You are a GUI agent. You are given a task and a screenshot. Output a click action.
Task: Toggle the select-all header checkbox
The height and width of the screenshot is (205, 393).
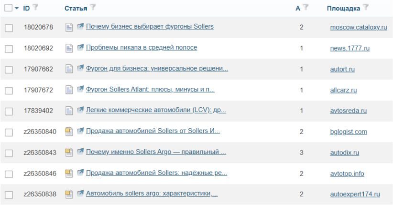(x=8, y=8)
